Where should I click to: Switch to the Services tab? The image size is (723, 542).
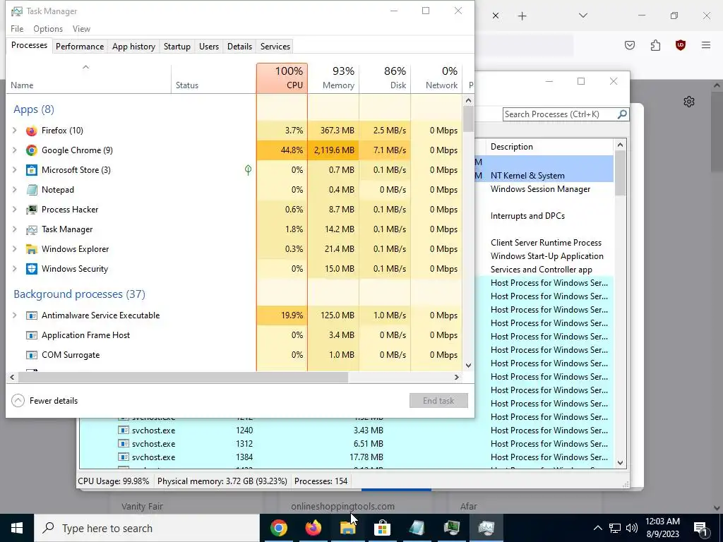(275, 47)
